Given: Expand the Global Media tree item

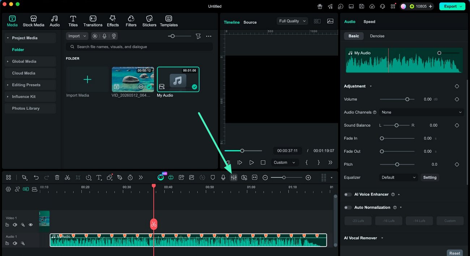Looking at the screenshot, I should (8, 61).
